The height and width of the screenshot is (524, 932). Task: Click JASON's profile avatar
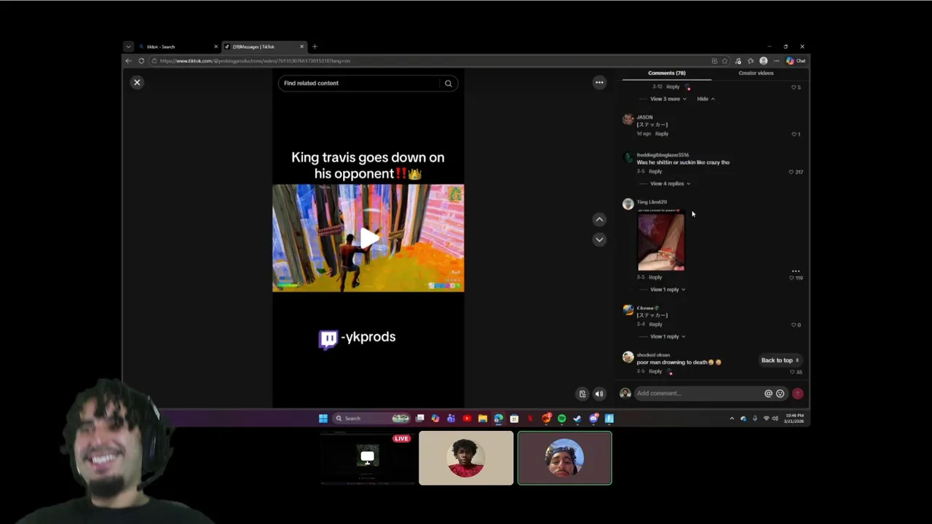coord(628,120)
